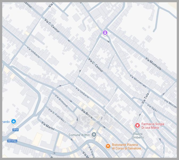Image resolution: width=179 pixels, height=160 pixels.
Task: Select the Via Arimondi street label
Action: pyautogui.click(x=61, y=101)
